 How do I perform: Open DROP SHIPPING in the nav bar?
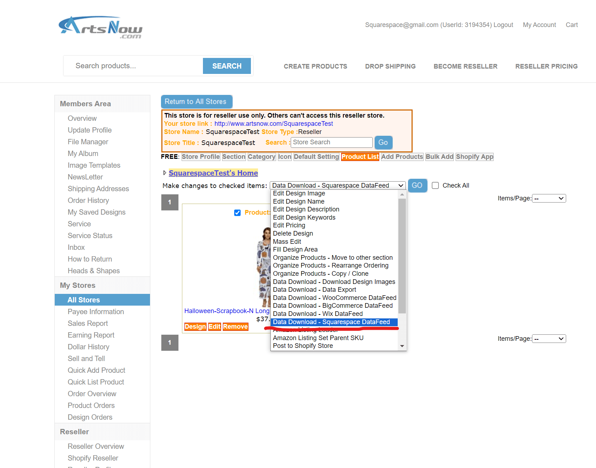click(x=390, y=66)
